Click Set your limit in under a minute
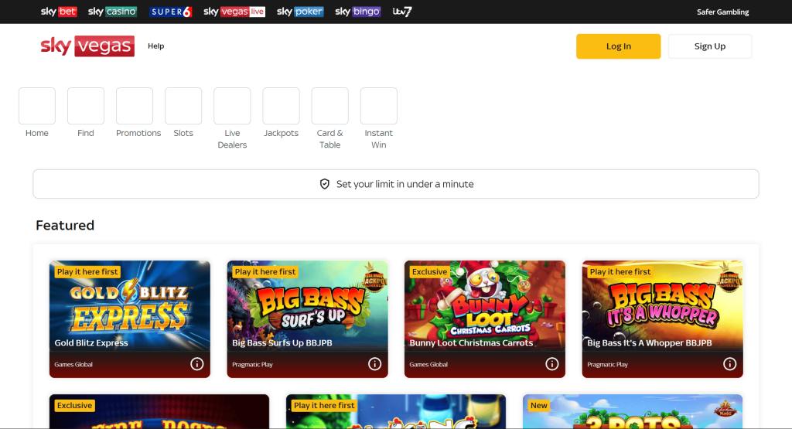This screenshot has width=792, height=429. pyautogui.click(x=396, y=184)
